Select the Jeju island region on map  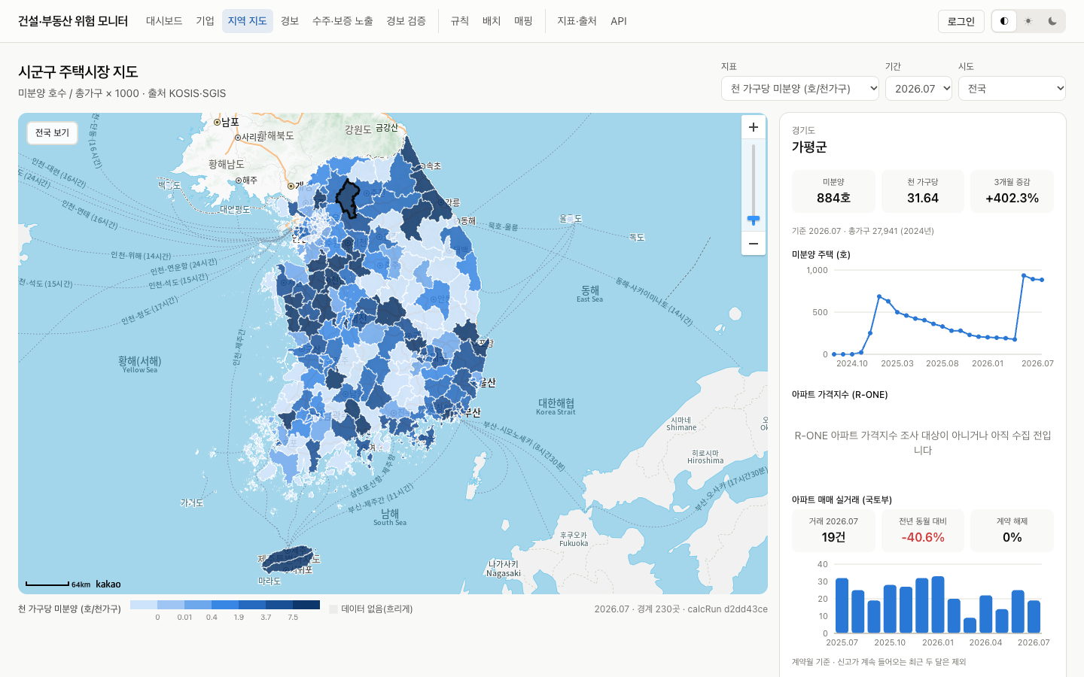pos(288,559)
